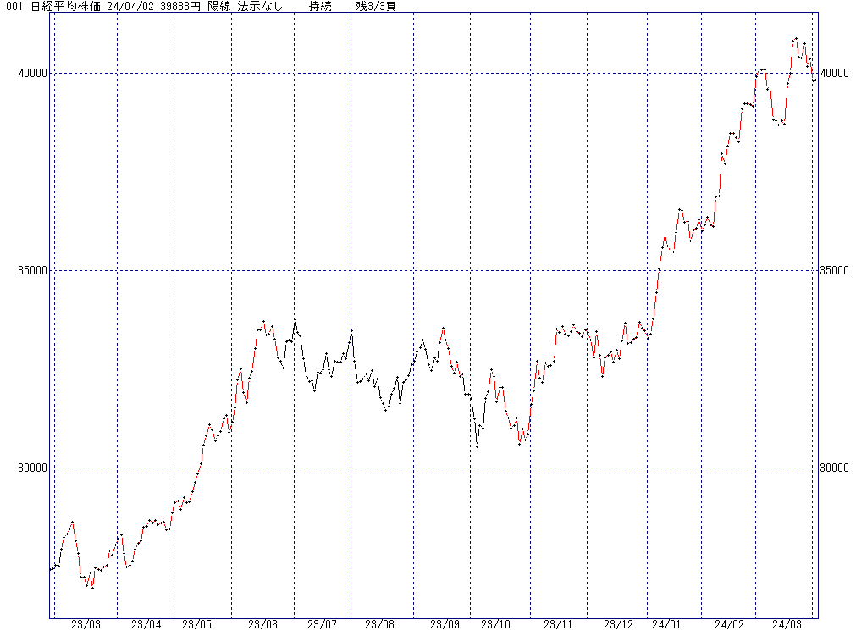Click the 残3/3買 signal text

(375, 7)
